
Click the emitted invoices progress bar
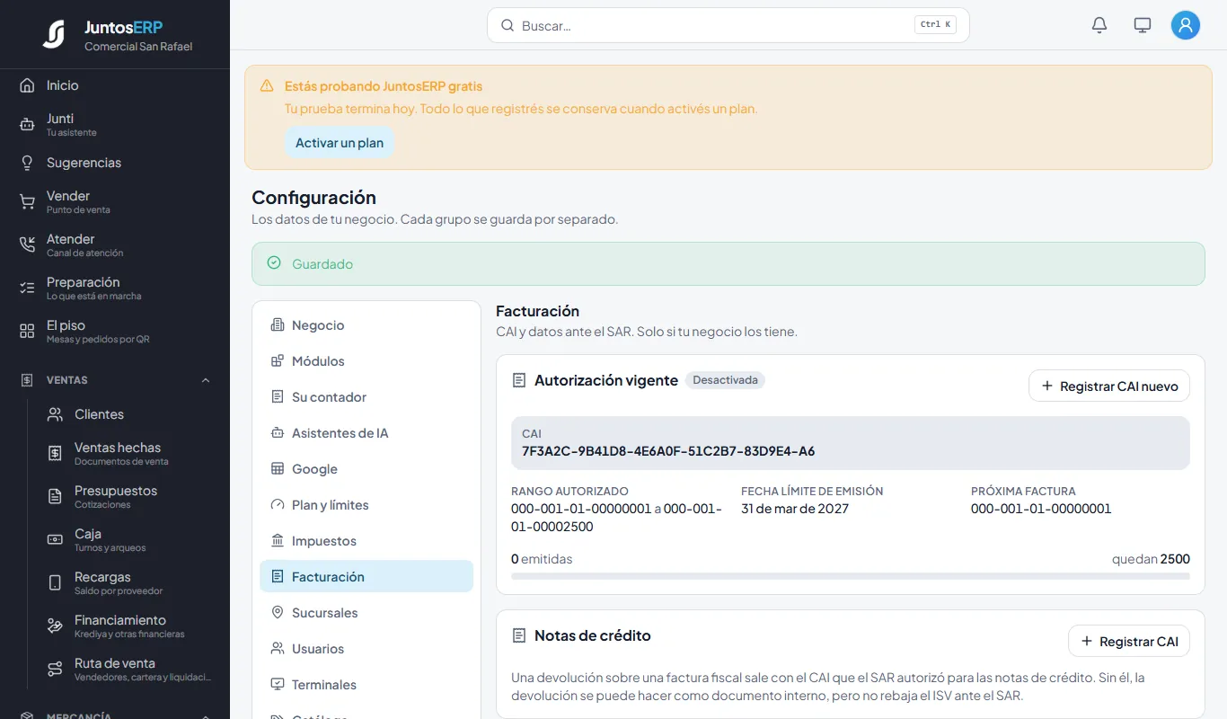tap(851, 576)
